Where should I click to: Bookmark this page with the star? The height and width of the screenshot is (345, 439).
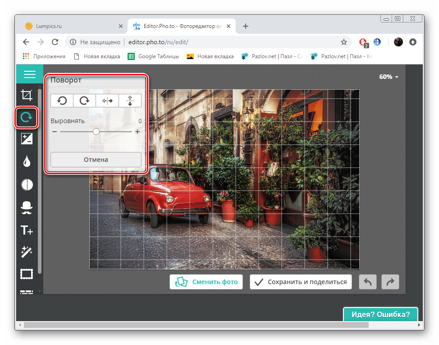pos(344,42)
